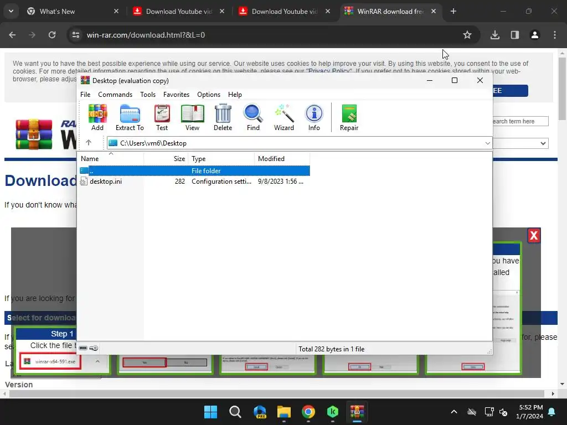Screen dimensions: 567x425
Task: Click the browser back arrow
Action: (x=12, y=35)
